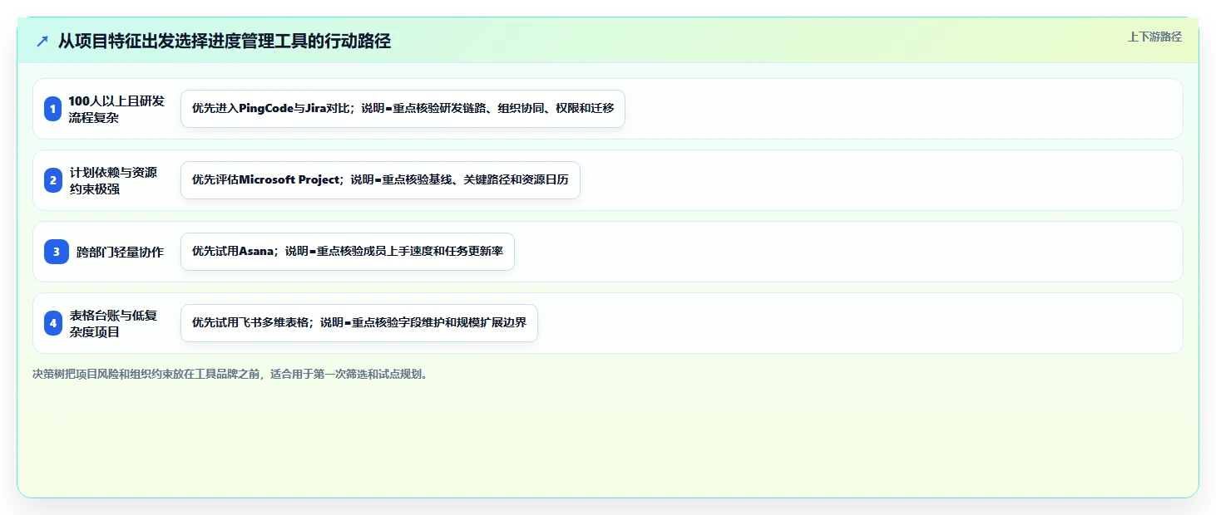1216x515 pixels.
Task: Open the PingCode与Jira对比 recommendation box
Action: coord(403,109)
